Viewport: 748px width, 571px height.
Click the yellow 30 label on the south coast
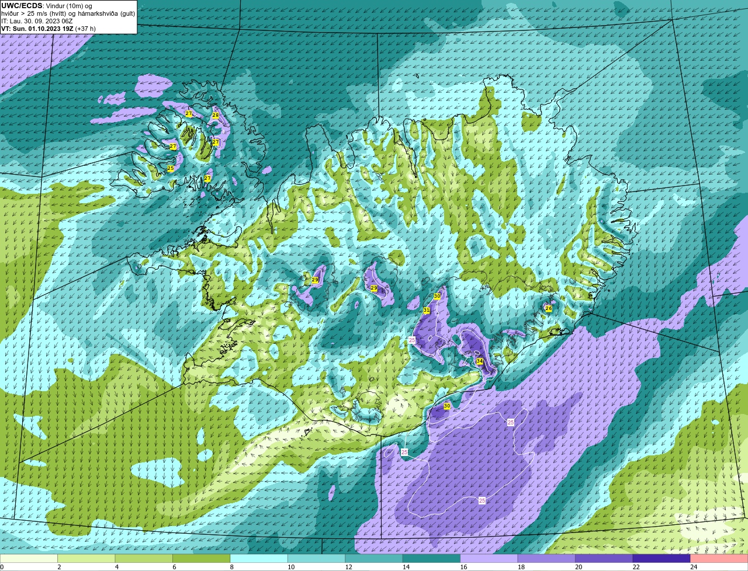point(447,406)
